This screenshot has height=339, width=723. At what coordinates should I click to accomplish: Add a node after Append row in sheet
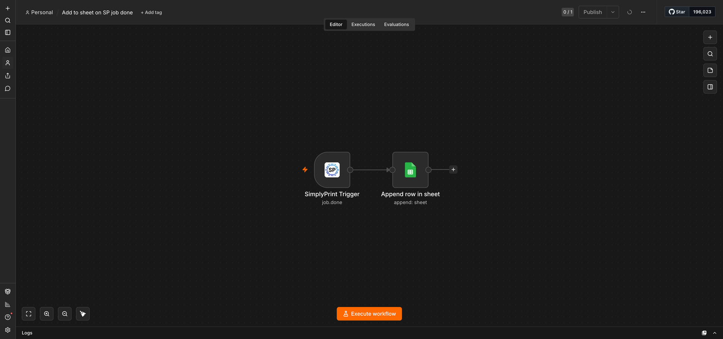pos(453,169)
